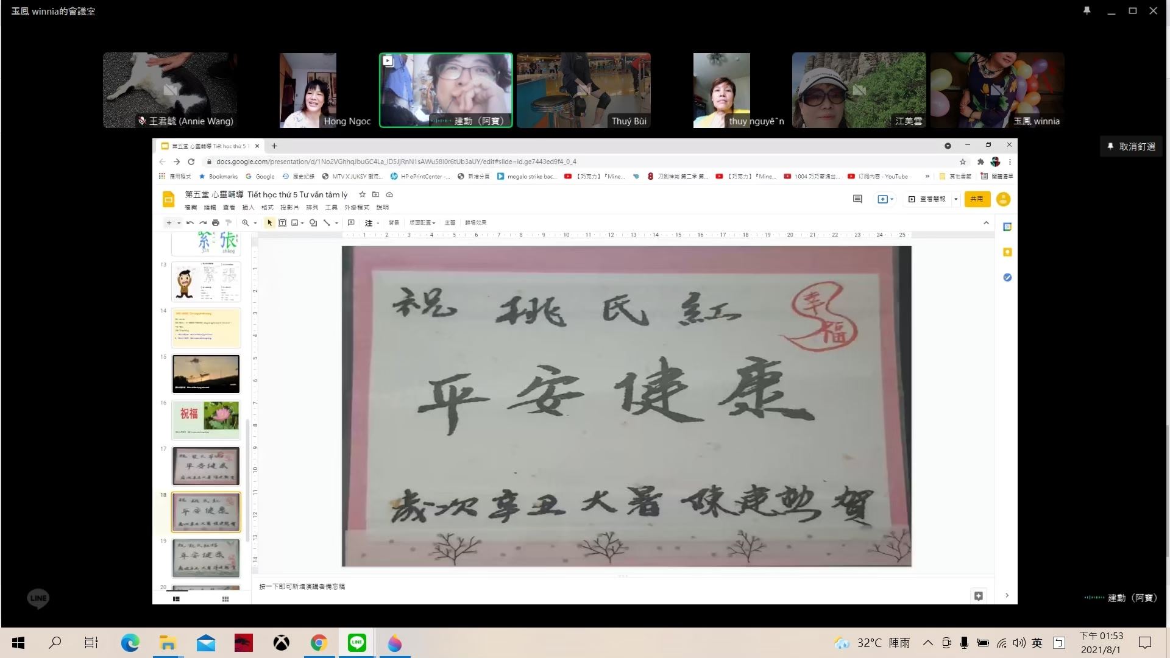Click the add comment icon in toolbar
Image resolution: width=1170 pixels, height=658 pixels.
351,223
